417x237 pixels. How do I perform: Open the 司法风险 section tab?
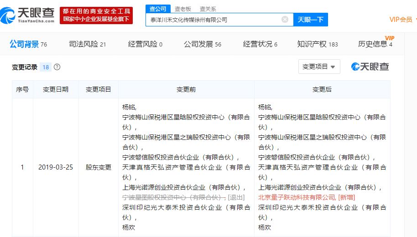pos(87,44)
